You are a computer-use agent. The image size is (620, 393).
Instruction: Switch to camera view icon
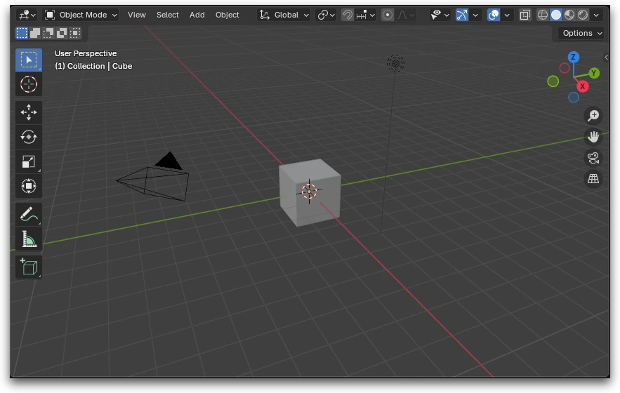593,158
